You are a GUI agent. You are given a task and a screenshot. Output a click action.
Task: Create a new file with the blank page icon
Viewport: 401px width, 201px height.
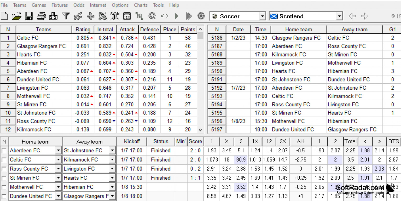4,16
